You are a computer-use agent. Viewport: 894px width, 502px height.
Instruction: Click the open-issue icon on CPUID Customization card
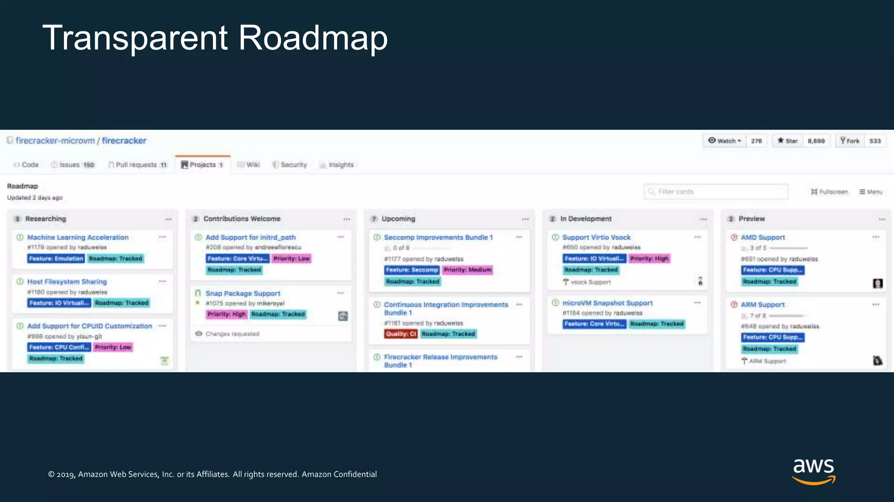pos(20,326)
